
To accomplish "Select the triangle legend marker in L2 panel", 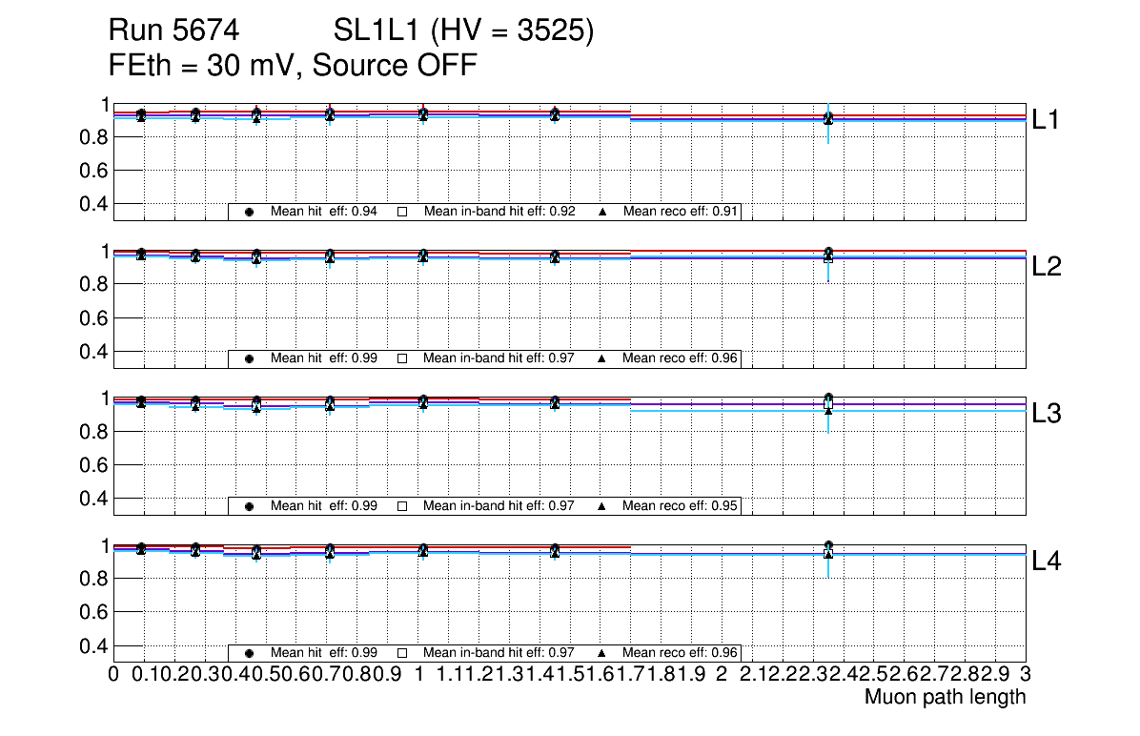I will (602, 359).
